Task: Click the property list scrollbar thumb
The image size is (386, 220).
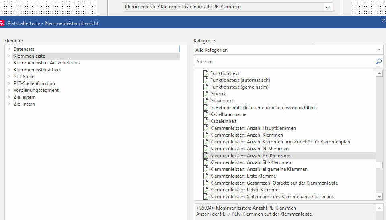Action: click(x=379, y=165)
